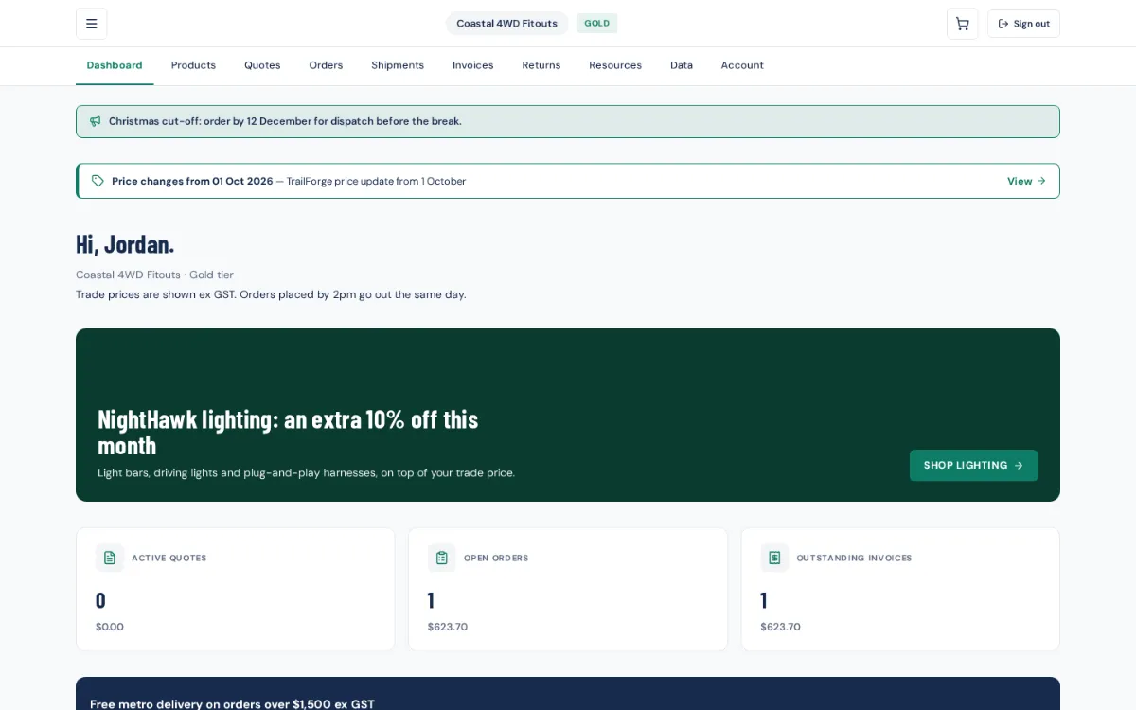Switch to the Orders tab
This screenshot has width=1136, height=710.
[x=326, y=65]
